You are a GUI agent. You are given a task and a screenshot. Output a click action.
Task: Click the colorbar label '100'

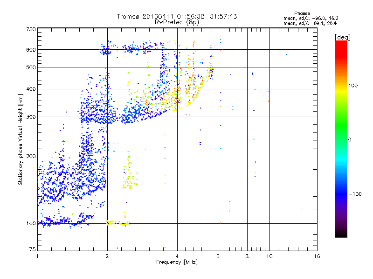coord(353,86)
